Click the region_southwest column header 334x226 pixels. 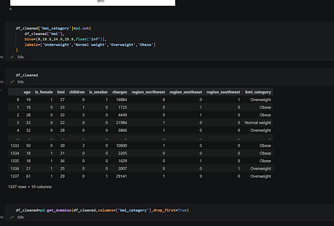click(x=223, y=92)
